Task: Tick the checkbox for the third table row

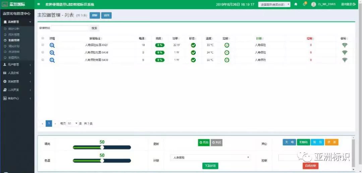Action: click(43, 60)
